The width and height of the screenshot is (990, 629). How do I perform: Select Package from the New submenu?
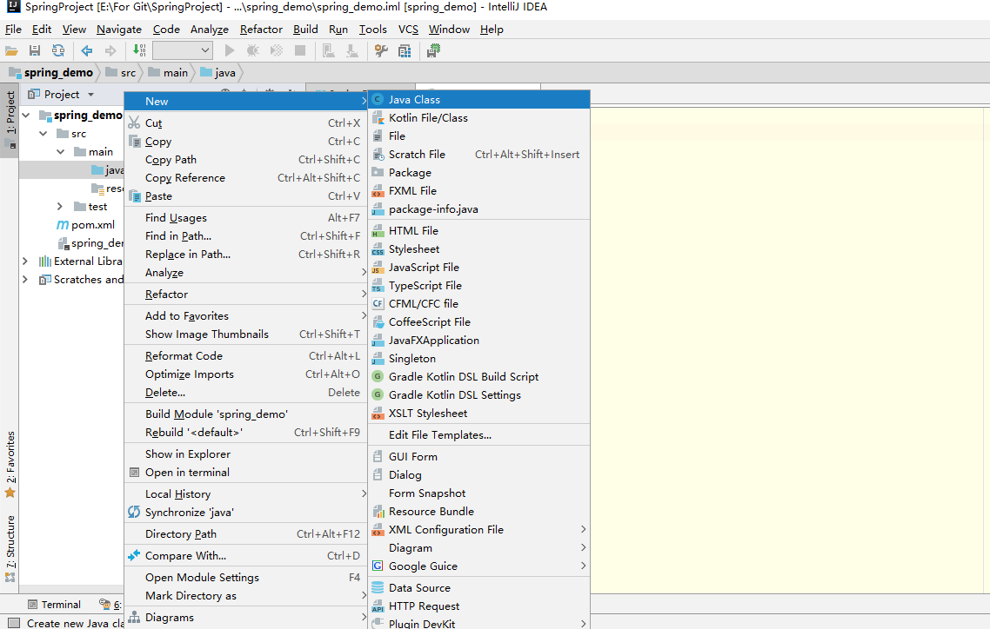point(479,173)
